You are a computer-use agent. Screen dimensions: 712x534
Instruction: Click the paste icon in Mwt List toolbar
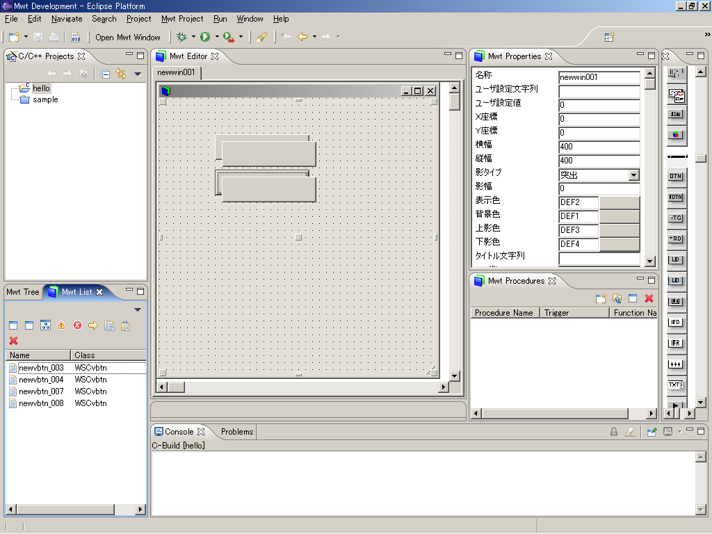click(126, 325)
